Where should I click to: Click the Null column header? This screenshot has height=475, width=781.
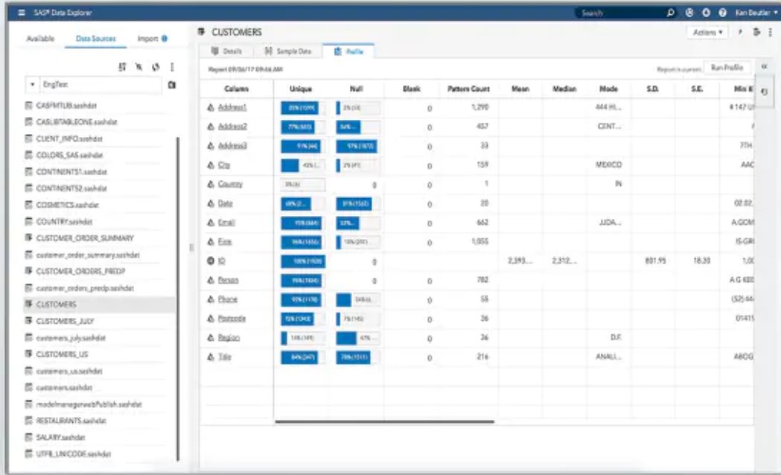pos(356,89)
